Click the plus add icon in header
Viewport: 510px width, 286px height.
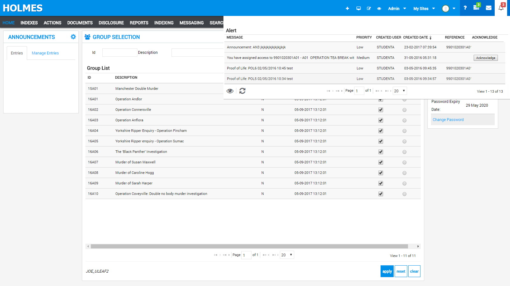click(x=347, y=9)
